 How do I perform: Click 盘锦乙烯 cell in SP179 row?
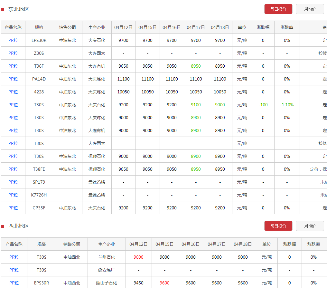(x=97, y=182)
